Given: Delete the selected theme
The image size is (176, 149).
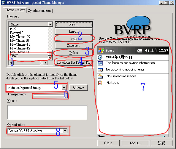Looking at the screenshot, I should pos(74,53).
